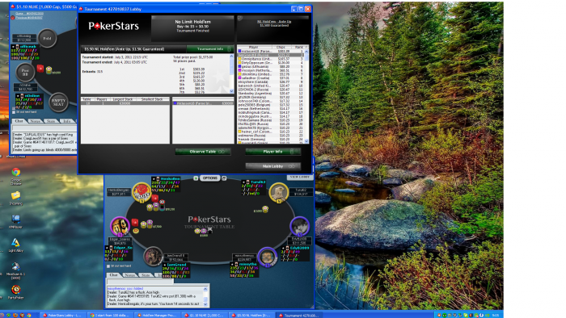Click the Fold seat button on cash table
The width and height of the screenshot is (566, 318).
(x=47, y=38)
